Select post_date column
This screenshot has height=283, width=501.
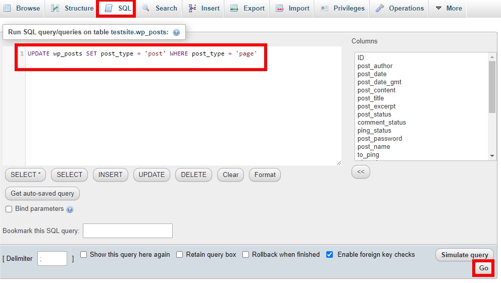(421, 74)
